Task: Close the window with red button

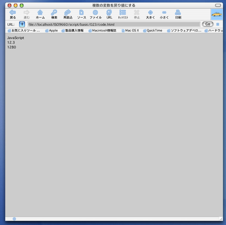Action: [10, 5]
